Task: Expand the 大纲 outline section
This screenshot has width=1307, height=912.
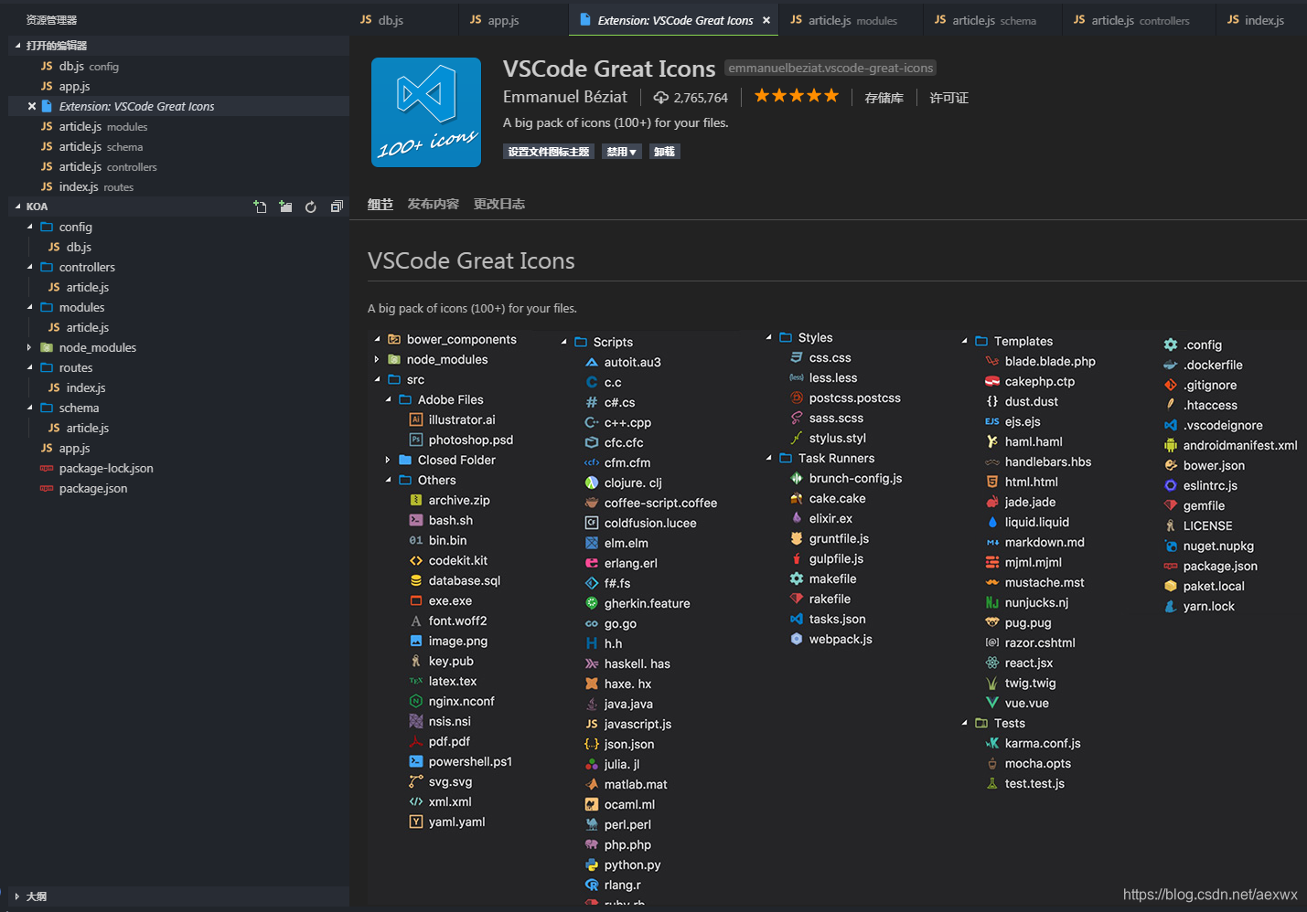Action: 17,896
